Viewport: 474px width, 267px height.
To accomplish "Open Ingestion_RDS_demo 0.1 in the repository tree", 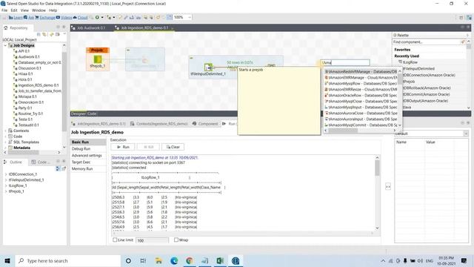I will point(38,85).
